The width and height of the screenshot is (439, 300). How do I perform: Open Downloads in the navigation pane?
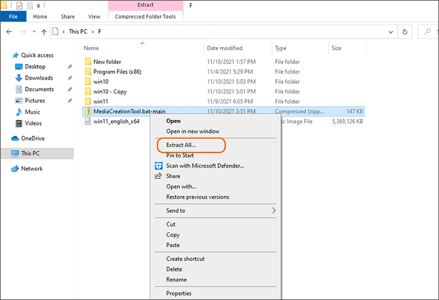pos(39,78)
